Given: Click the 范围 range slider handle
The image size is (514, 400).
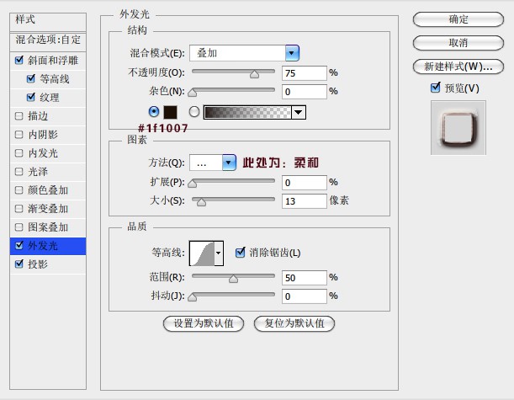Looking at the screenshot, I should click(x=233, y=279).
